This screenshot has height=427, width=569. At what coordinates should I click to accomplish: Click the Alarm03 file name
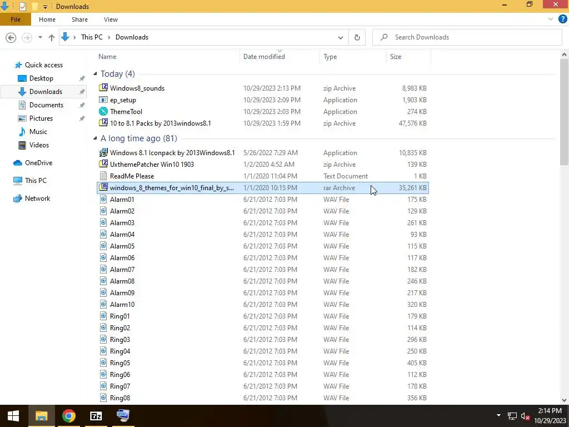[x=122, y=223]
